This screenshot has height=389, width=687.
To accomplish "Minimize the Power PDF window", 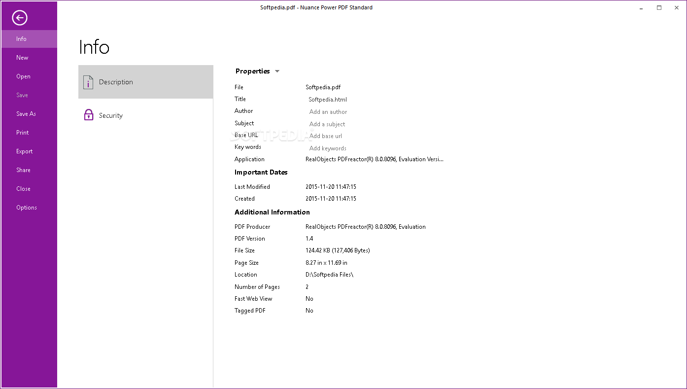I will [x=641, y=8].
